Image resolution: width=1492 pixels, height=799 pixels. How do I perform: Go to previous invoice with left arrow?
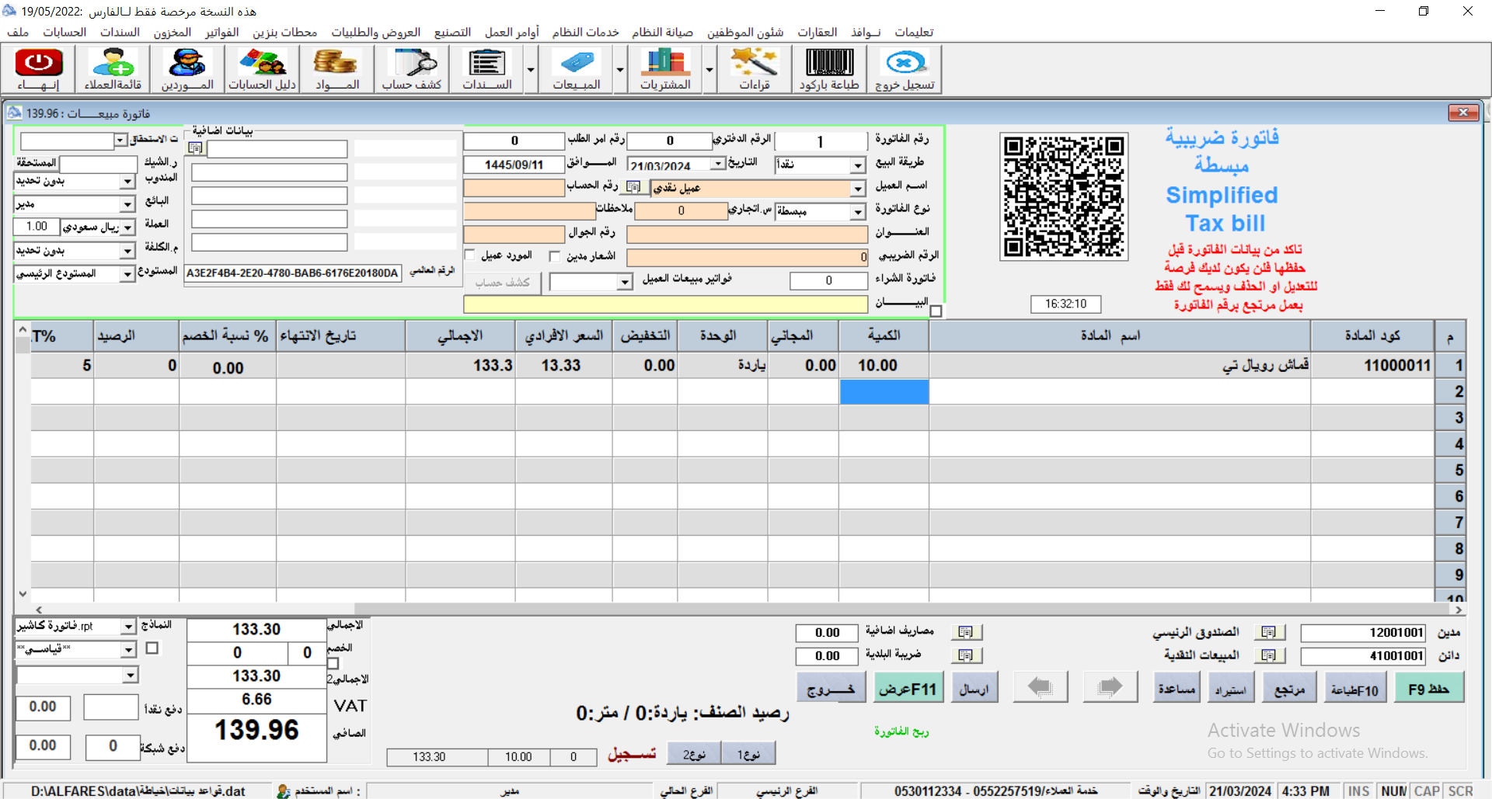click(1040, 687)
